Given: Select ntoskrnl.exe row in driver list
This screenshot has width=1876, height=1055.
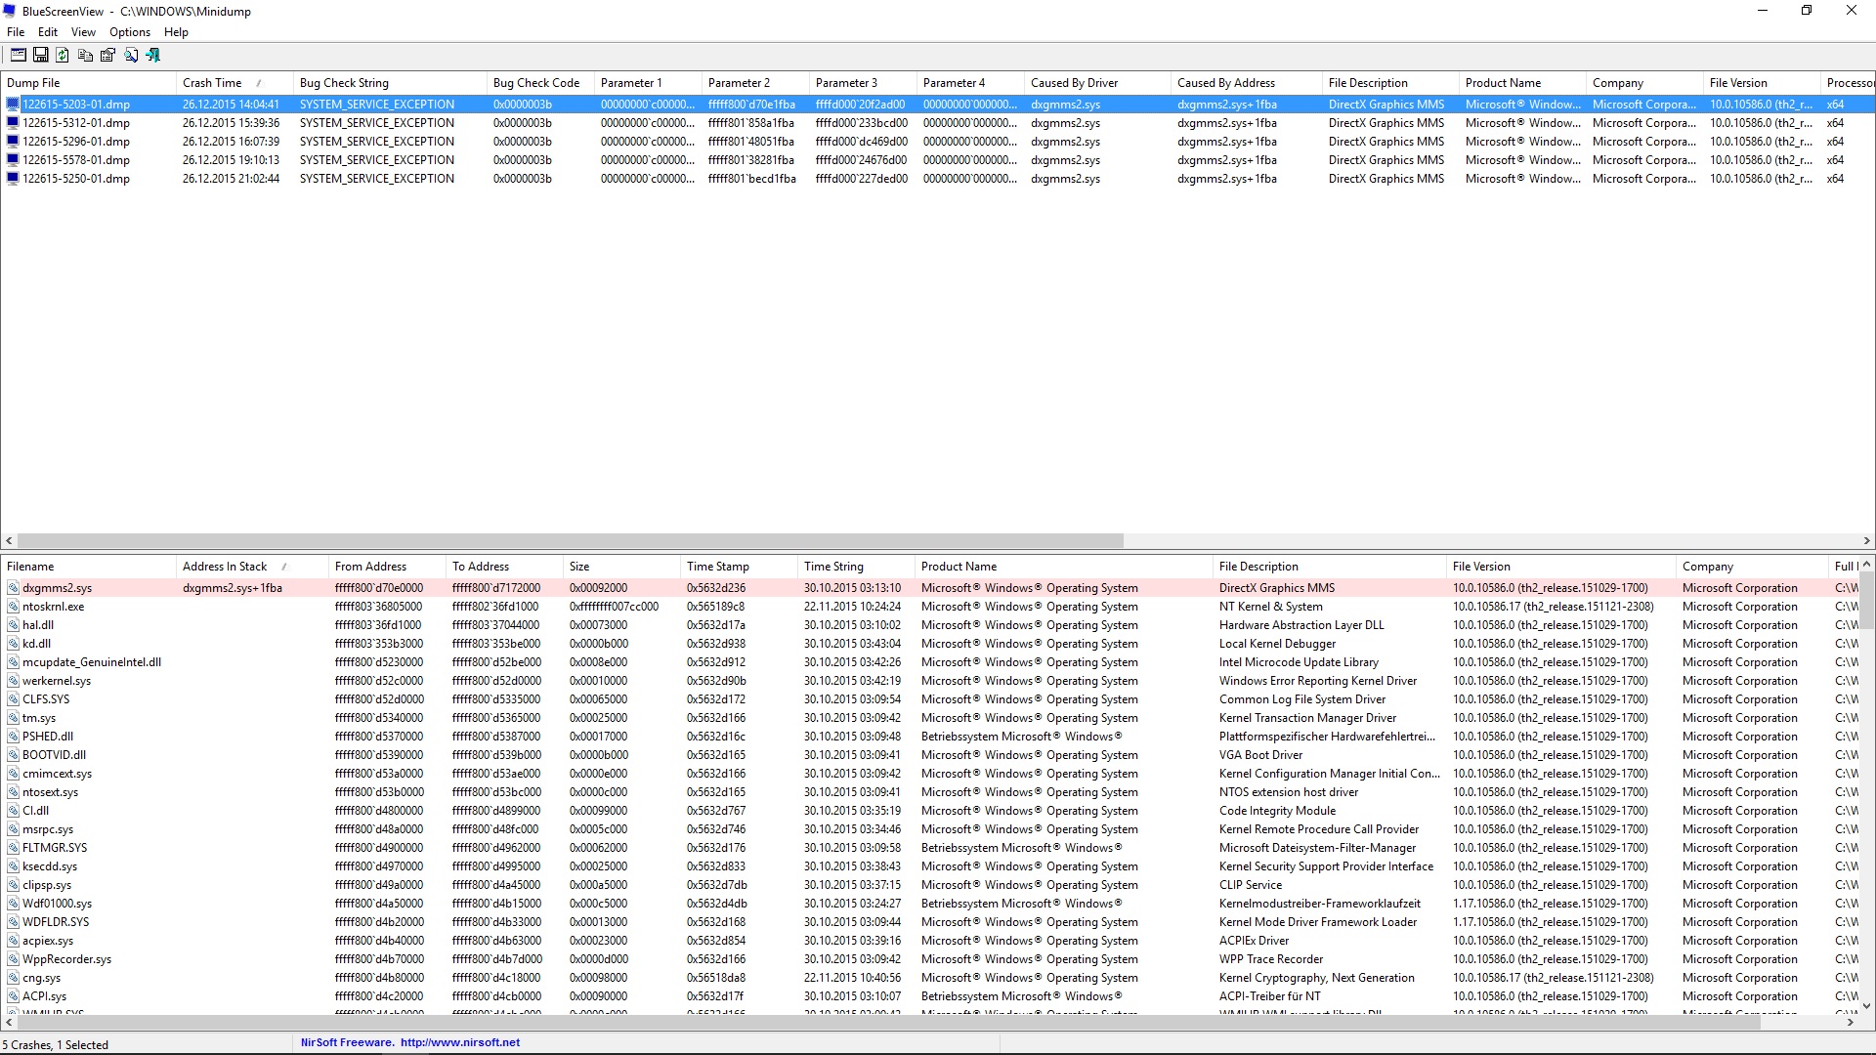Looking at the screenshot, I should [x=54, y=607].
